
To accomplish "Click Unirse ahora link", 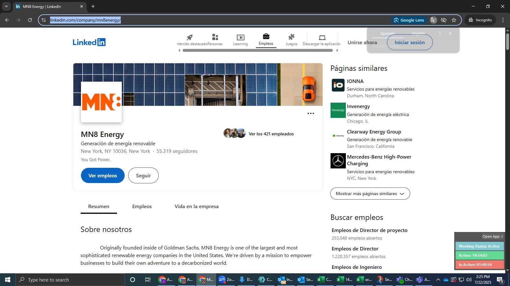I will point(362,42).
